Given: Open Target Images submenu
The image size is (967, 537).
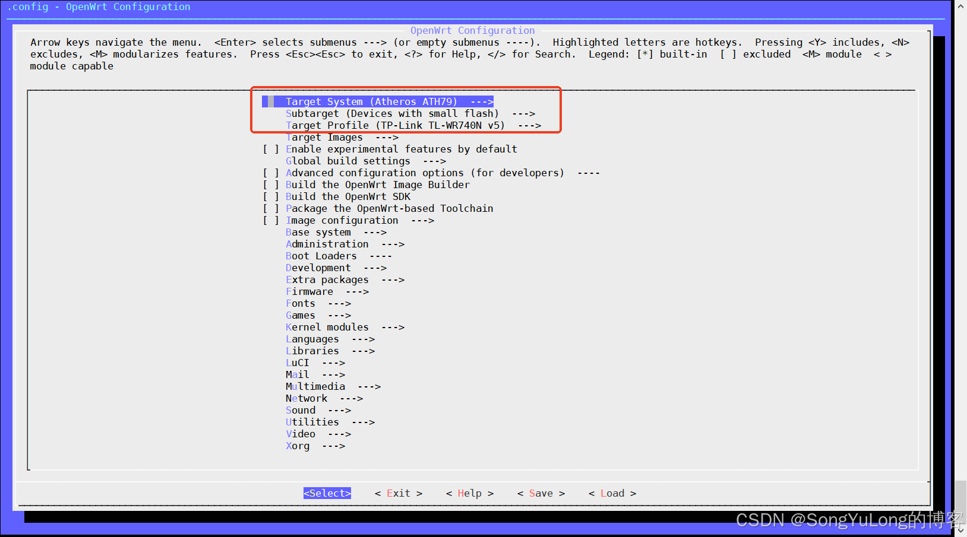Looking at the screenshot, I should (x=342, y=137).
